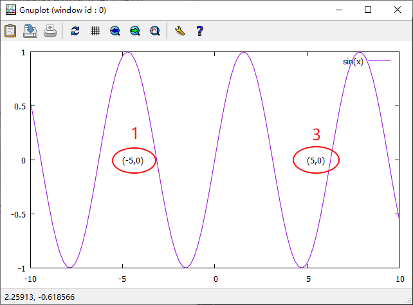
Task: Click the y-axis tick label -0.5
Action: [x=19, y=215]
